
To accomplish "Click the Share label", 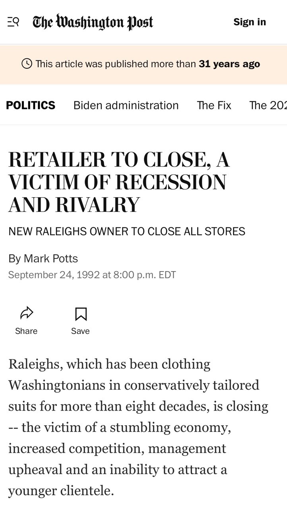I will pos(26,331).
